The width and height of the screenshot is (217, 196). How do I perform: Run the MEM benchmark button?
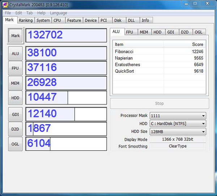click(15, 83)
